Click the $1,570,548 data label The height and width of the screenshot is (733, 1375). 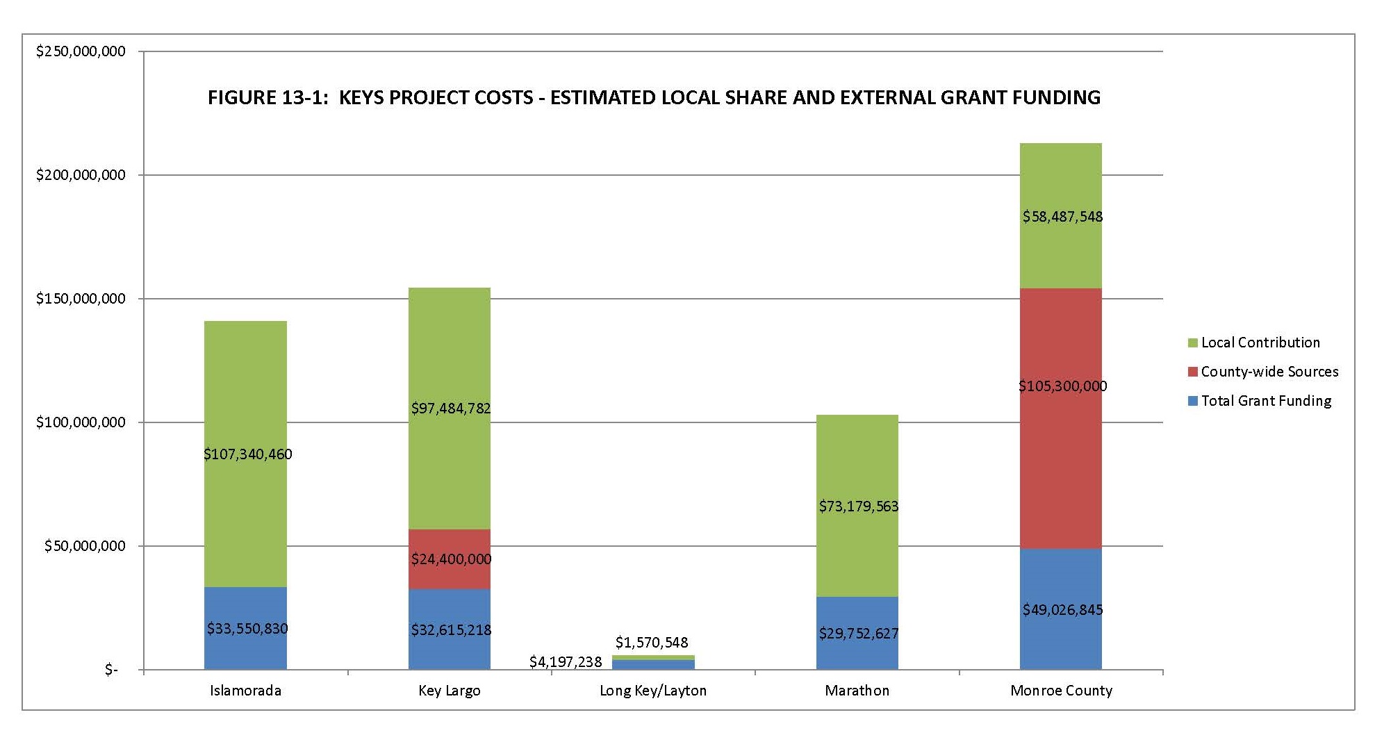pos(651,643)
